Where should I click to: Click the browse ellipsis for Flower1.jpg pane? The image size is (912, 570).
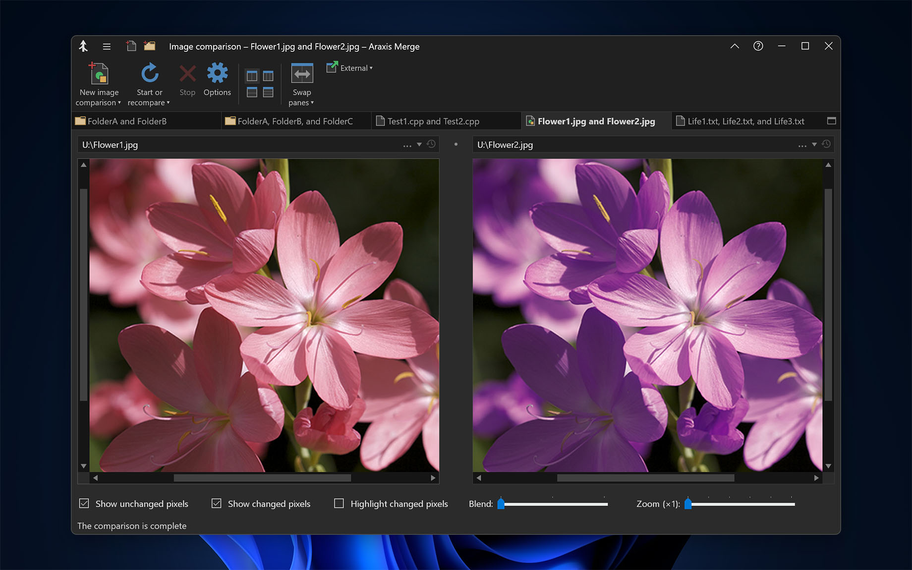[x=407, y=145]
